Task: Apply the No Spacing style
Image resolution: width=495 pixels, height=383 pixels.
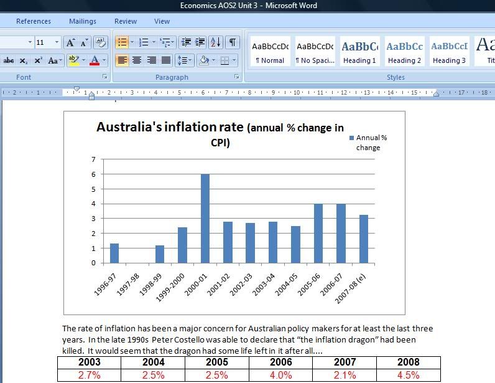Action: [315, 52]
